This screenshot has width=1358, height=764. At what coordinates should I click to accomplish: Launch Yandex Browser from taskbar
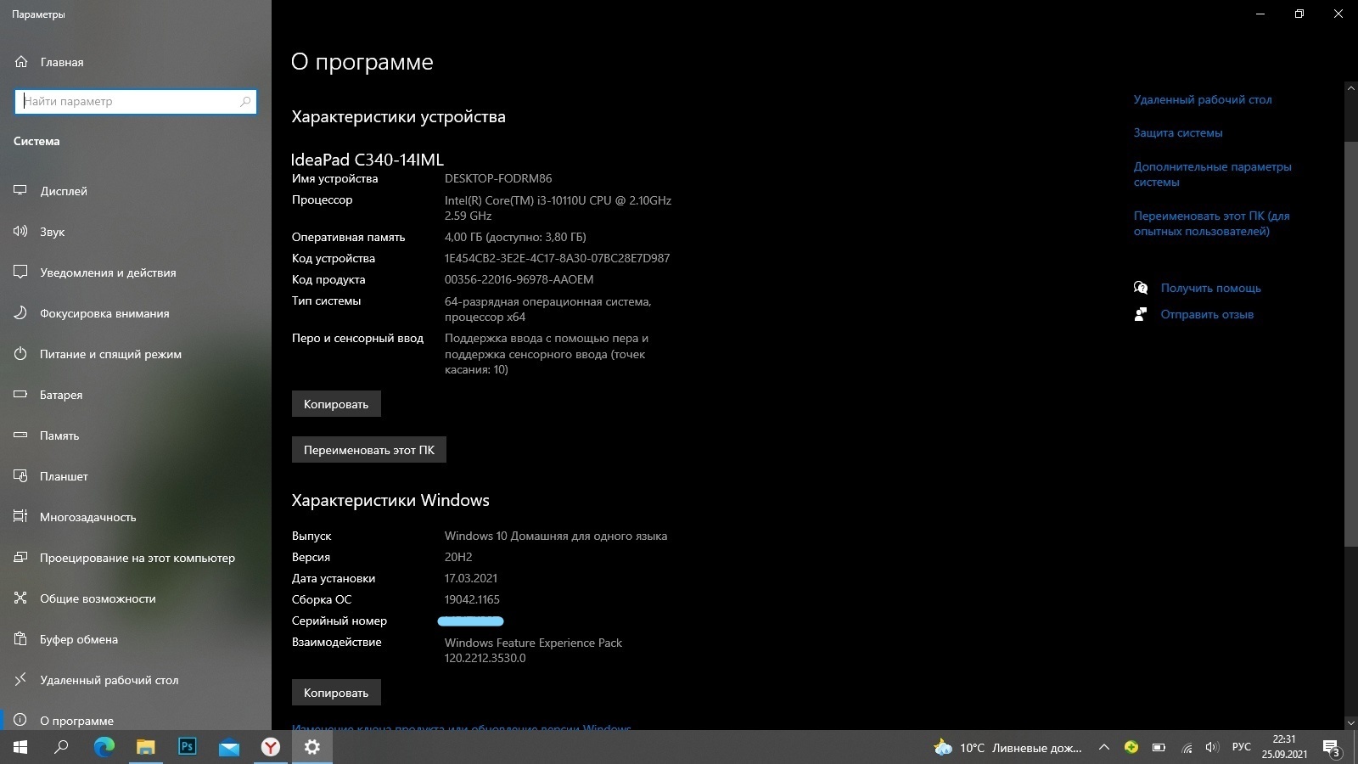click(270, 747)
